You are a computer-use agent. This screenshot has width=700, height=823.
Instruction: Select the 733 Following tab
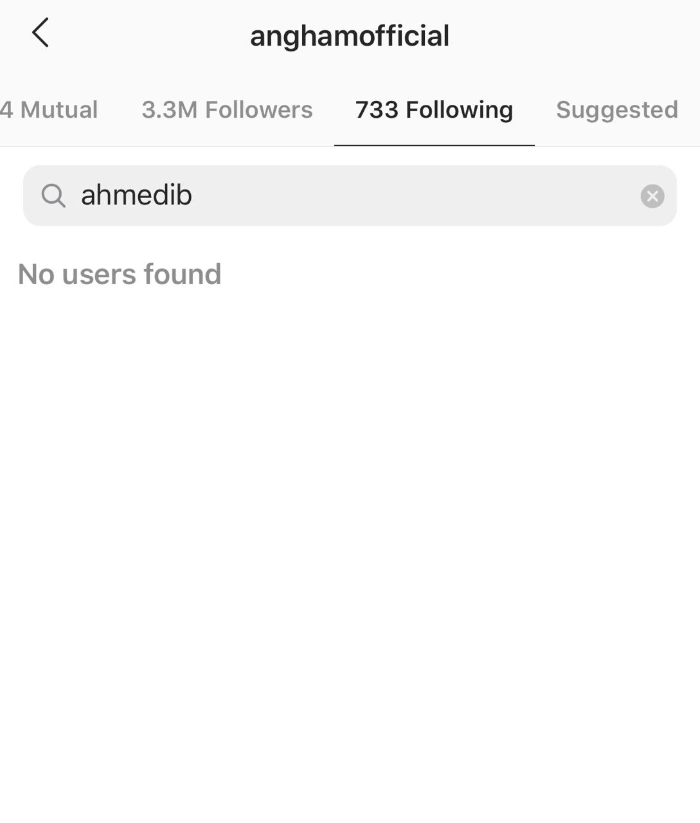tap(434, 110)
